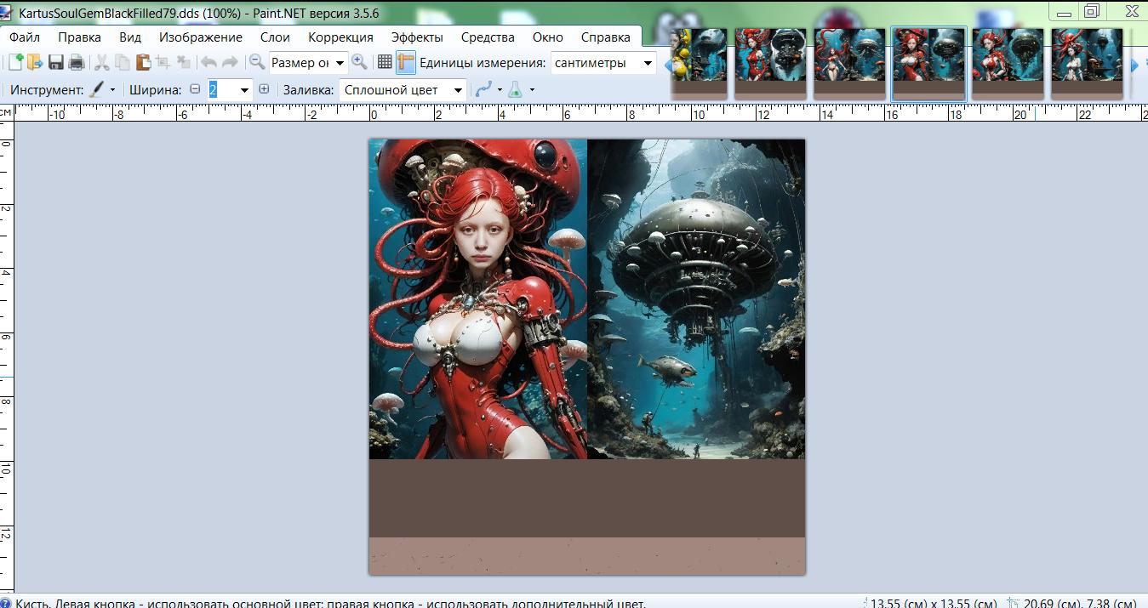Open the zoom size dropdown
The image size is (1148, 608).
click(x=340, y=63)
